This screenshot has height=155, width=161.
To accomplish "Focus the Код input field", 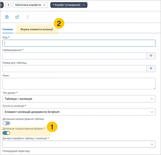I will point(79,43).
